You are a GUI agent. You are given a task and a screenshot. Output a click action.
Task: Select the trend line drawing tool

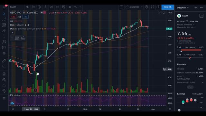coord(4,19)
